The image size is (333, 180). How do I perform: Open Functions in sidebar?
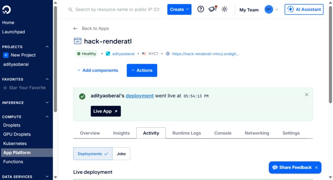tap(13, 162)
